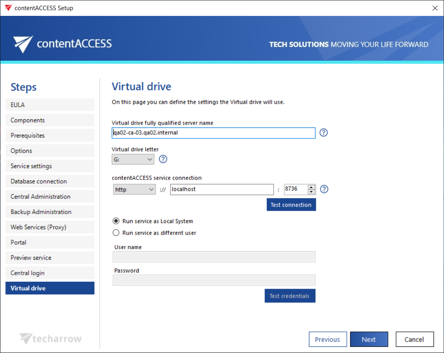Go back with the Previous button

pos(327,339)
